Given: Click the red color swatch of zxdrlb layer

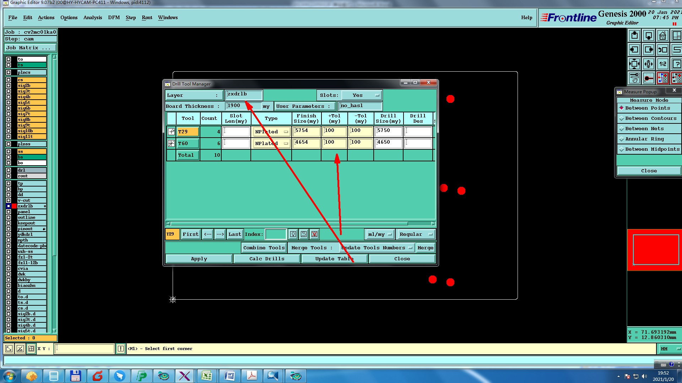Looking at the screenshot, I should (14, 206).
